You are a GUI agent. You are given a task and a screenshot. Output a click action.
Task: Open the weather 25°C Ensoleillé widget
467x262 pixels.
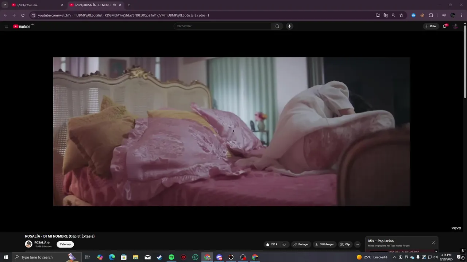(372, 257)
